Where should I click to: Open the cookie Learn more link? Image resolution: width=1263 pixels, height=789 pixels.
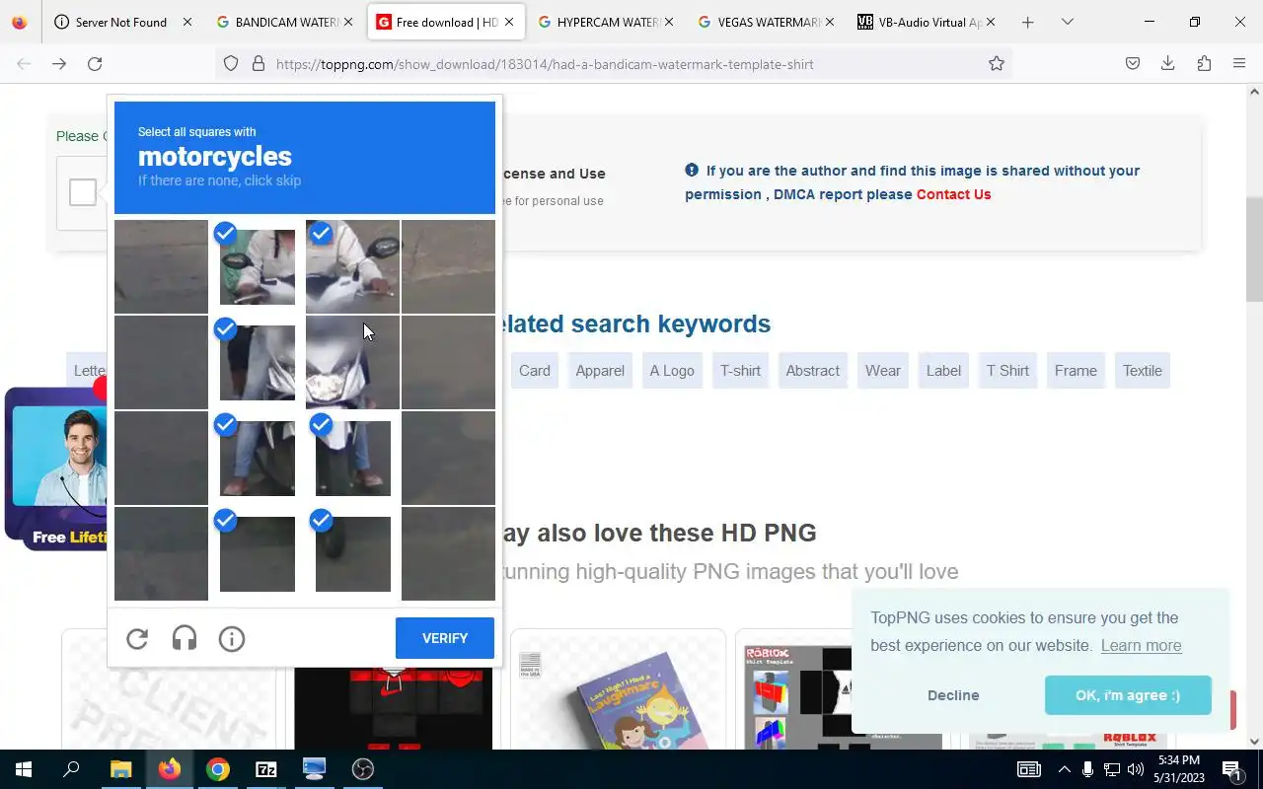click(1141, 646)
